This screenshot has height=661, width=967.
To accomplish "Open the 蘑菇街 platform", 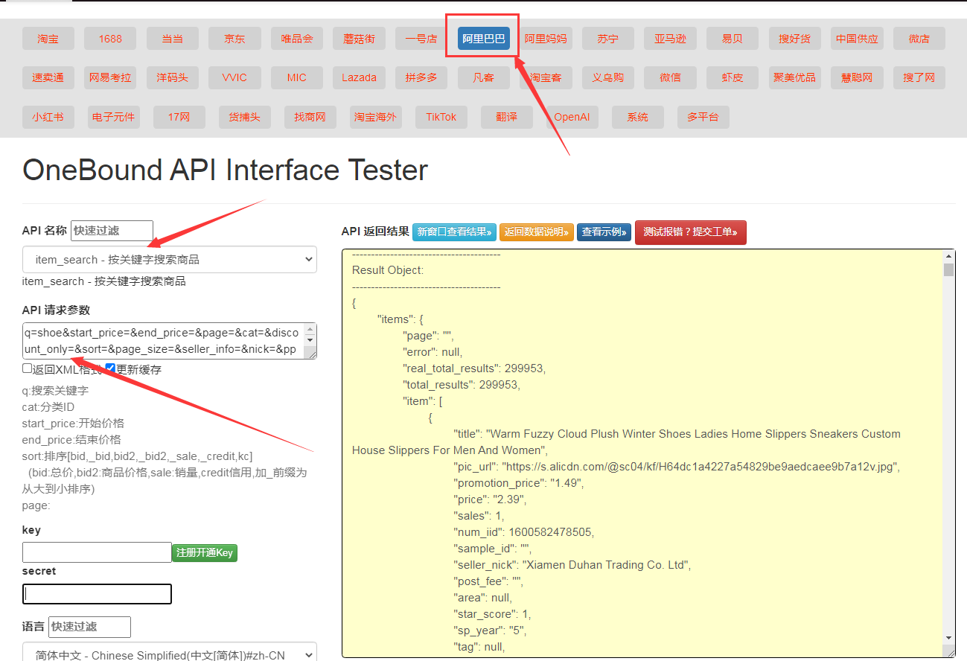I will point(359,39).
